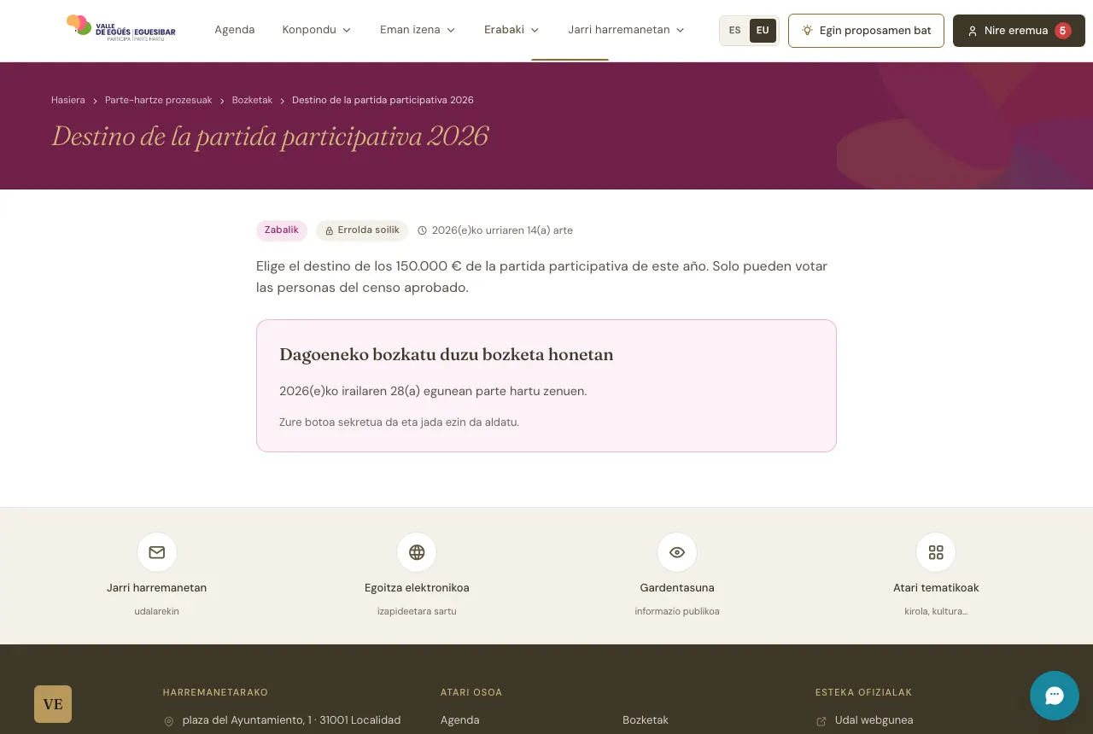Open the chat bubble widget

(x=1055, y=696)
